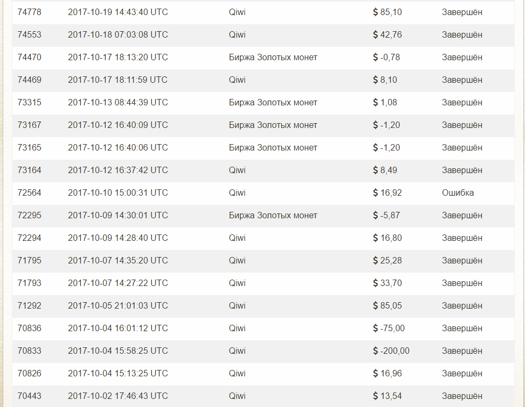Click Завершён status for transaction 71292
The width and height of the screenshot is (525, 407).
point(462,305)
